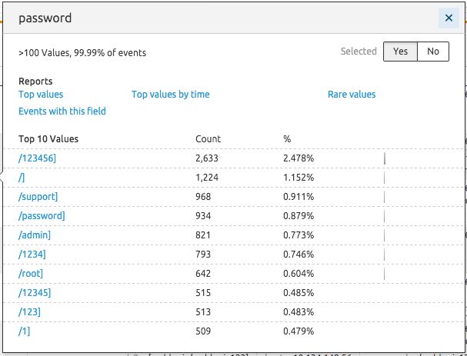
Task: Filter events by /root] value
Action: [30, 273]
